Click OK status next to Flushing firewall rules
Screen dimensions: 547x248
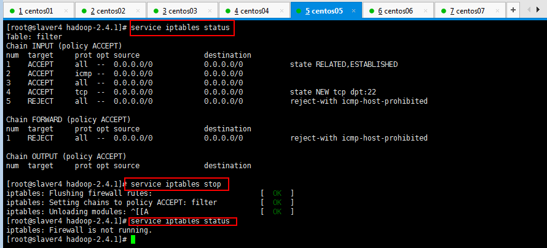277,193
